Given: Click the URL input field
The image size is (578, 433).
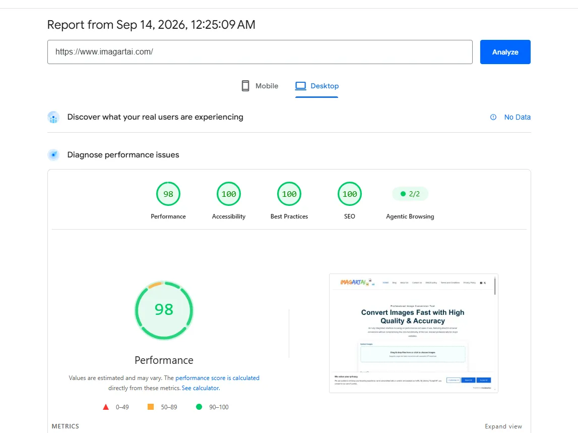Looking at the screenshot, I should pyautogui.click(x=260, y=52).
